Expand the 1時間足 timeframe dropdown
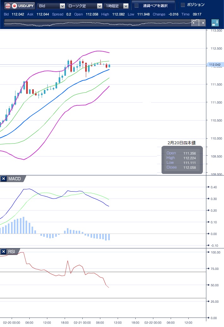224x327 pixels. click(x=126, y=6)
